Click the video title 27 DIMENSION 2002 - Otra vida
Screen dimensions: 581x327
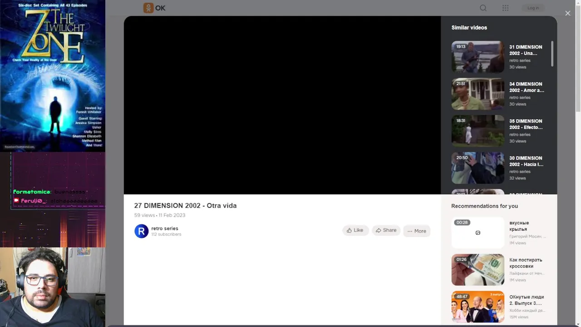185,206
